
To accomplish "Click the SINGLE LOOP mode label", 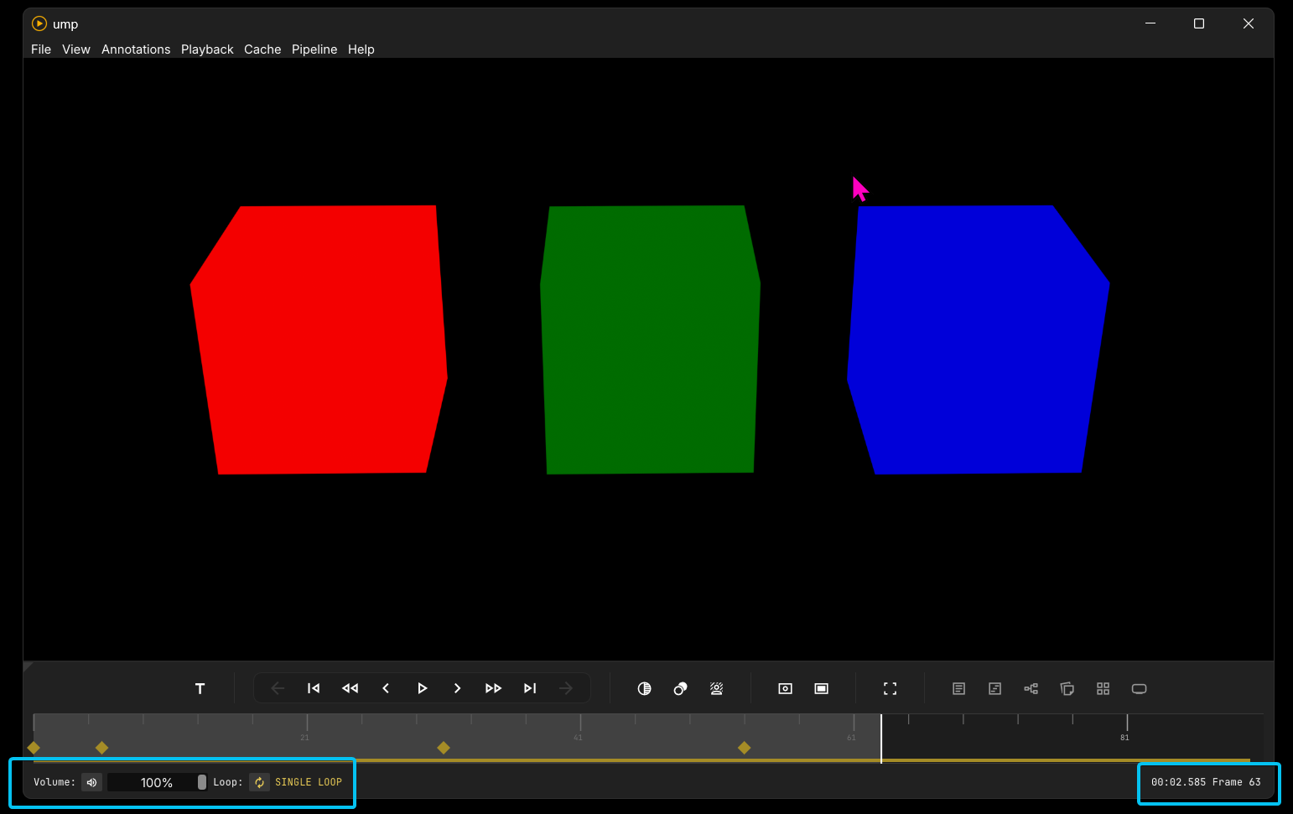I will 309,782.
